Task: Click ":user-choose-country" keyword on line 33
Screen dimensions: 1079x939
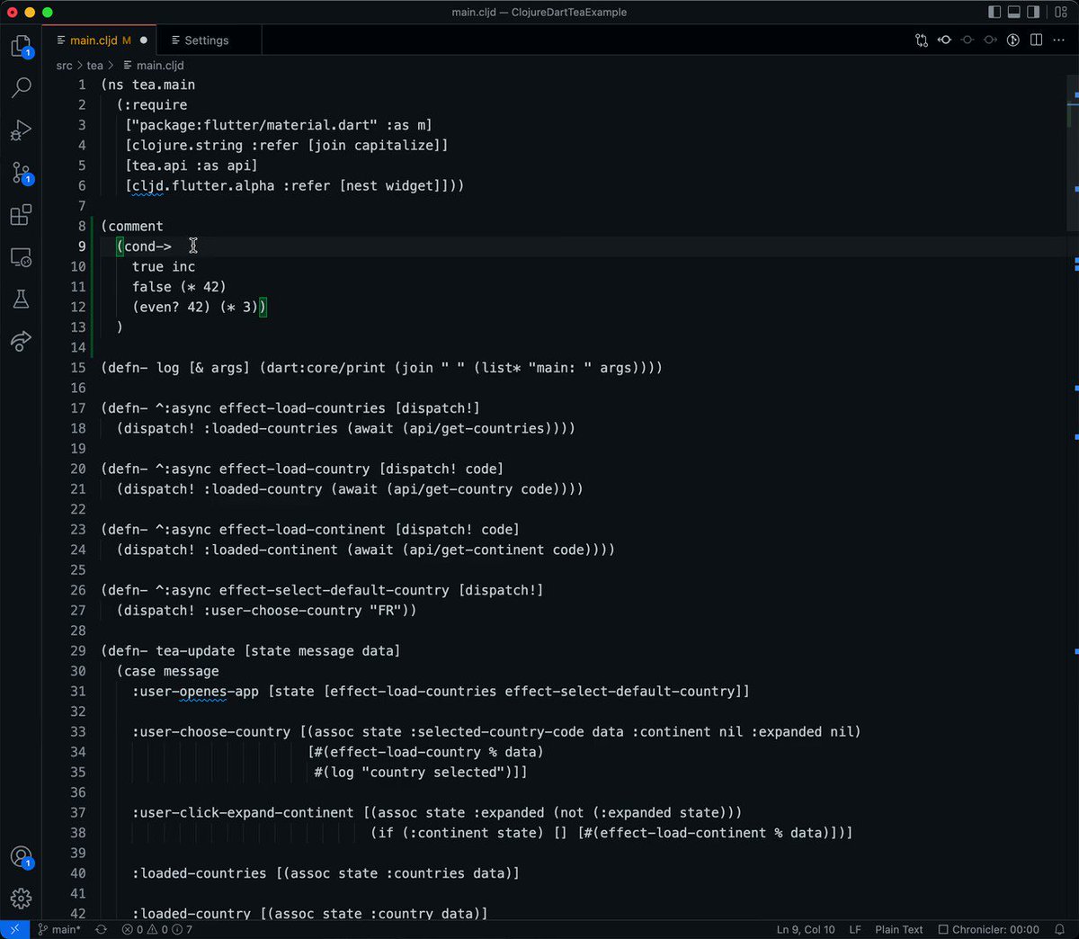Action: point(211,731)
